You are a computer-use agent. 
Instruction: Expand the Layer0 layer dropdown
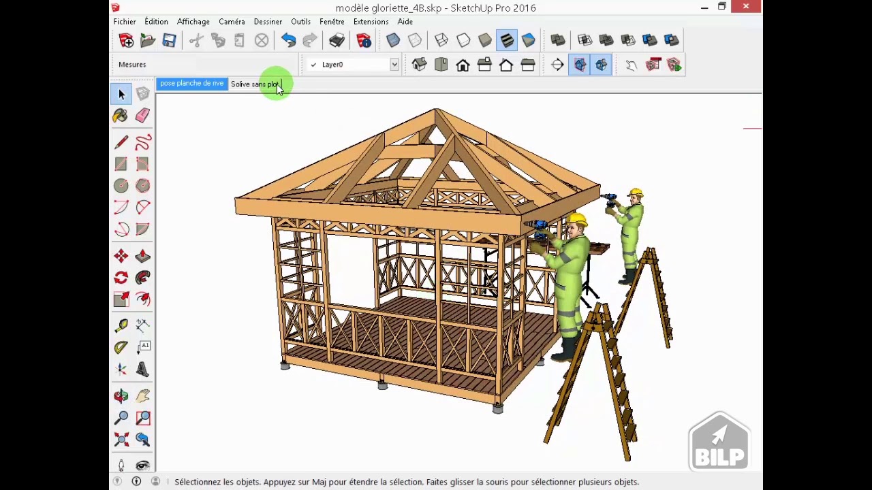[394, 65]
